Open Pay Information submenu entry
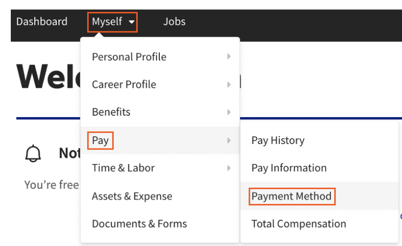The width and height of the screenshot is (402, 246). pyautogui.click(x=289, y=168)
